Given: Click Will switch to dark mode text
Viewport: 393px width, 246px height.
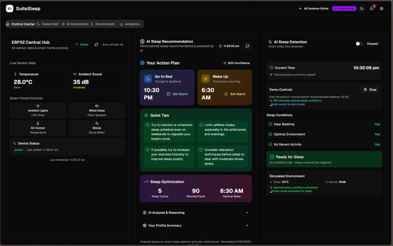Looking at the screenshot, I should pos(289,104).
